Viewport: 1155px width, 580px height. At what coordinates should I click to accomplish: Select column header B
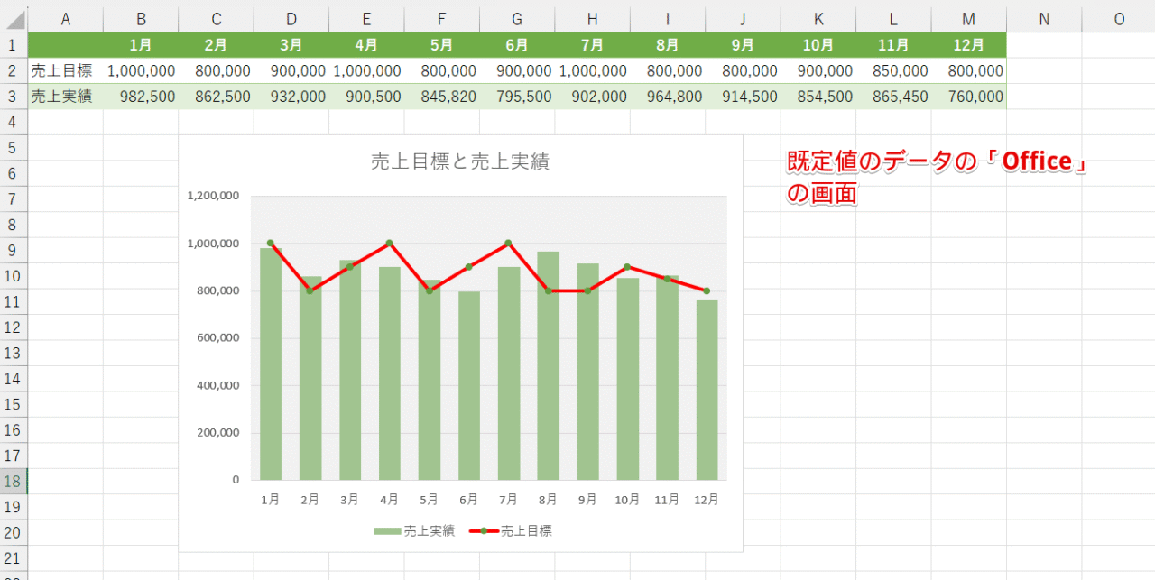141,19
